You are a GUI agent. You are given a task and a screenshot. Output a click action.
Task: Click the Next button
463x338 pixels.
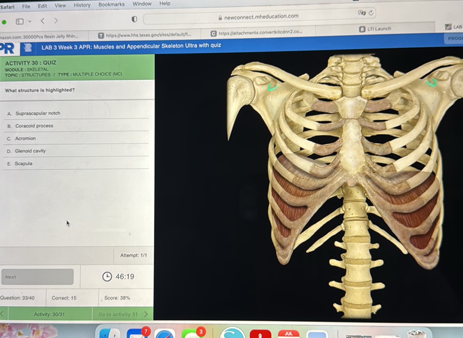[x=37, y=276]
